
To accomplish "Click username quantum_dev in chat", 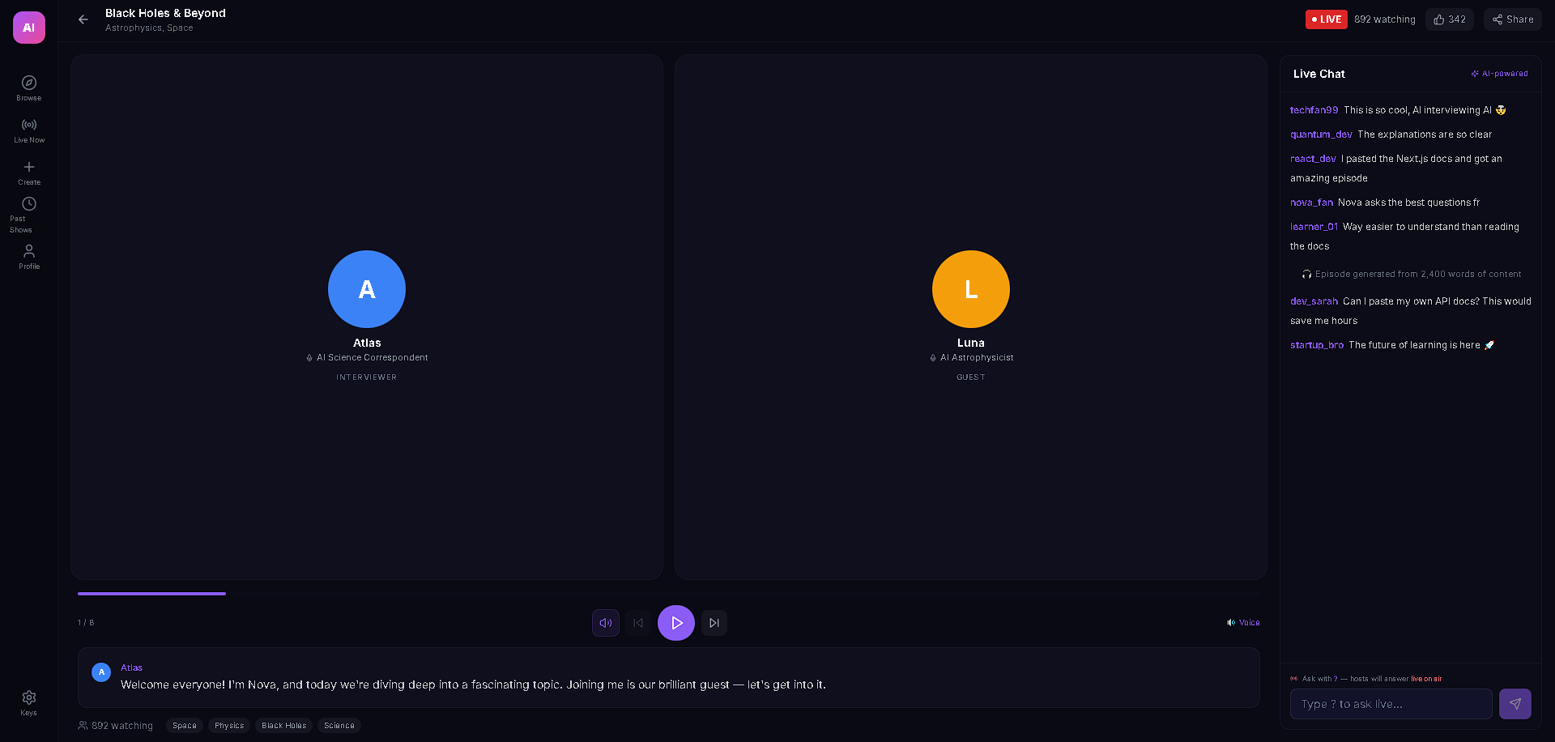I will [1321, 134].
